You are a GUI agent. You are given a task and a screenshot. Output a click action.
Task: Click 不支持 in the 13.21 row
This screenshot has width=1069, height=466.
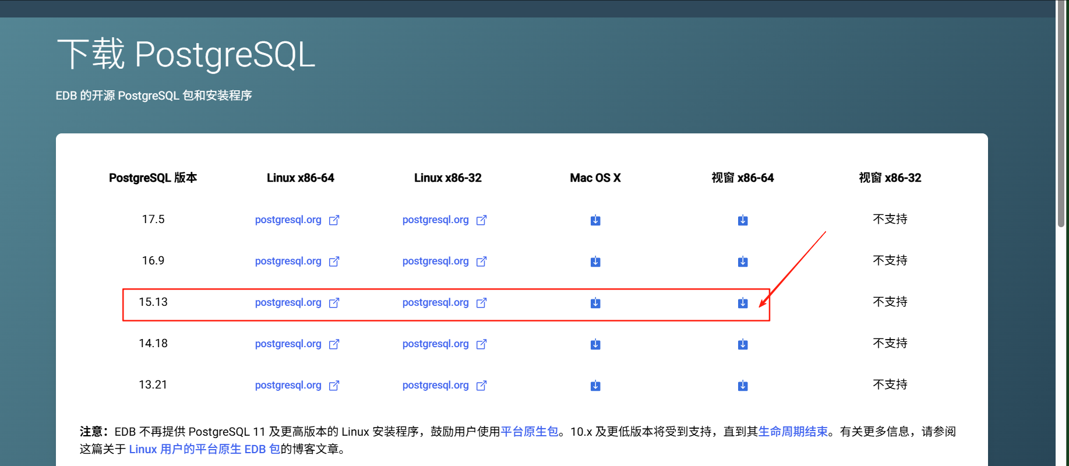[x=890, y=385]
